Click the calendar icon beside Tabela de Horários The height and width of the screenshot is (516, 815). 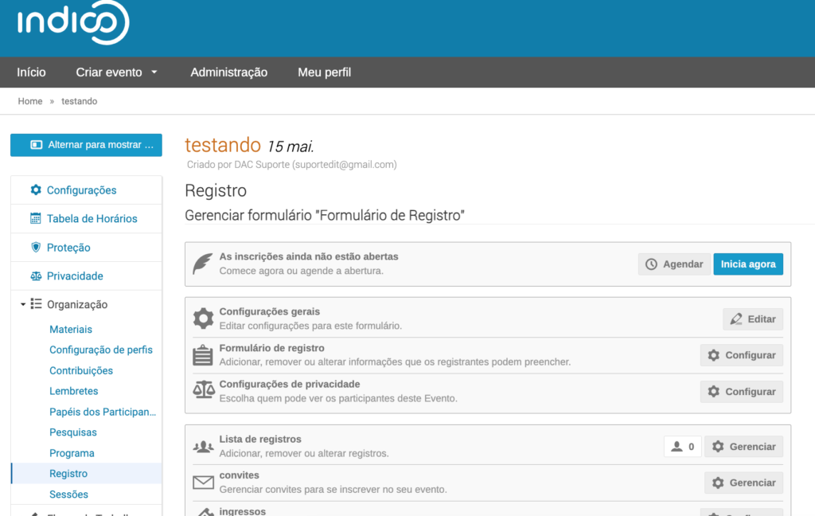(35, 218)
